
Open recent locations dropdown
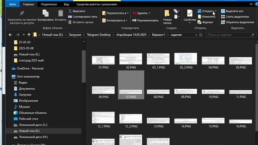[x=24, y=35]
